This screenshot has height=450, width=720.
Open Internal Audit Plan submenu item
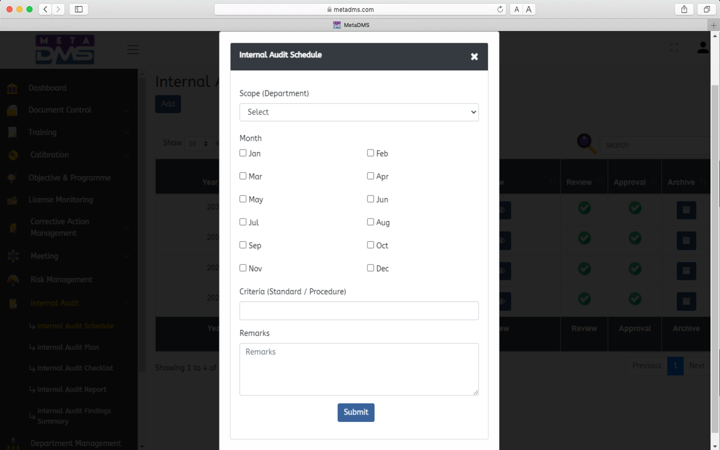[68, 347]
